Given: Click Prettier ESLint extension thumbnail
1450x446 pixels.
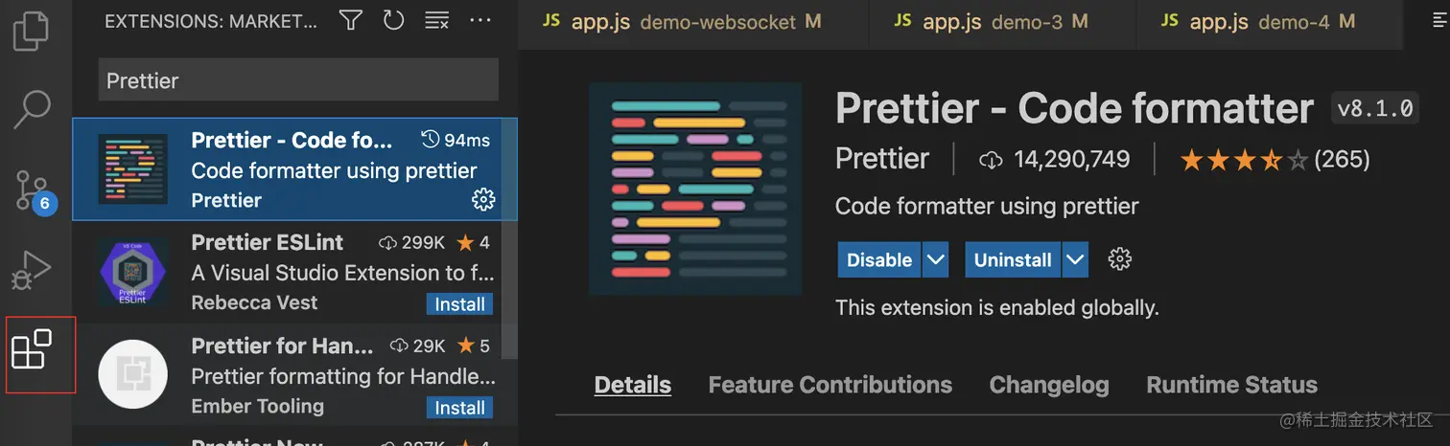Looking at the screenshot, I should point(132,272).
